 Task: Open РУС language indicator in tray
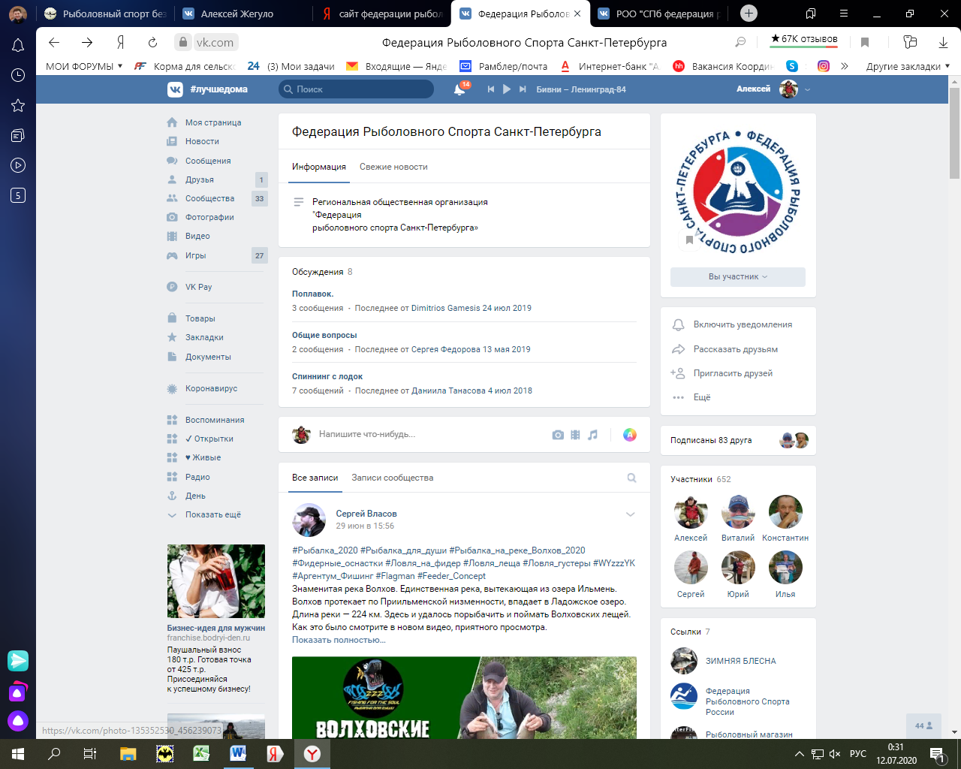click(x=858, y=753)
